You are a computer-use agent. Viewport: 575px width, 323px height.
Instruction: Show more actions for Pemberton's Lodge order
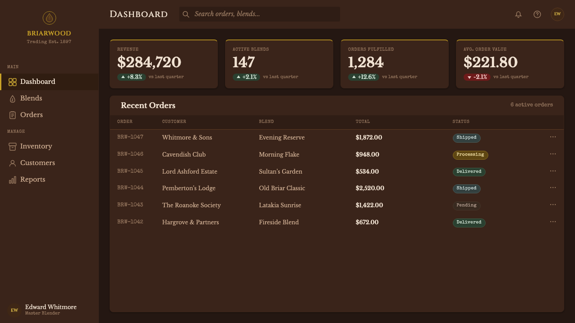point(553,188)
